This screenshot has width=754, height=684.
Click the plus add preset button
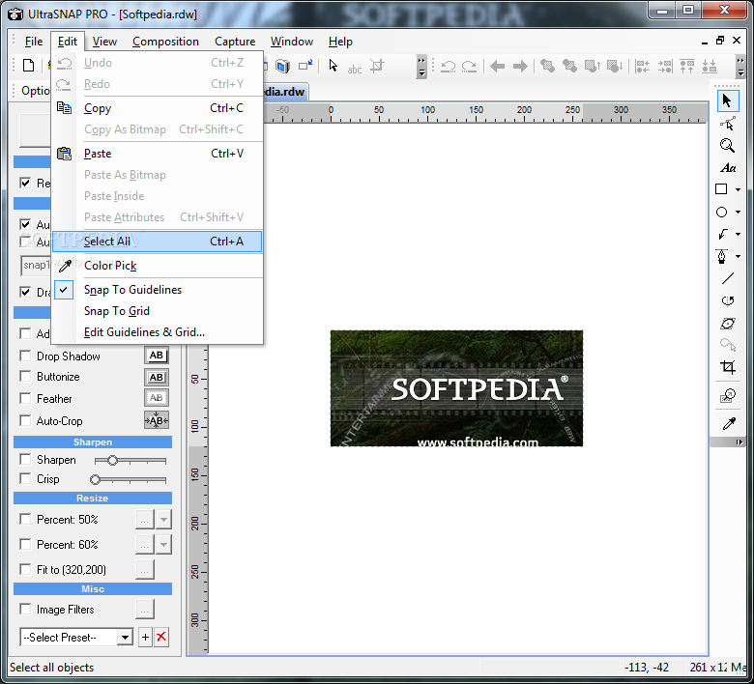[x=145, y=638]
